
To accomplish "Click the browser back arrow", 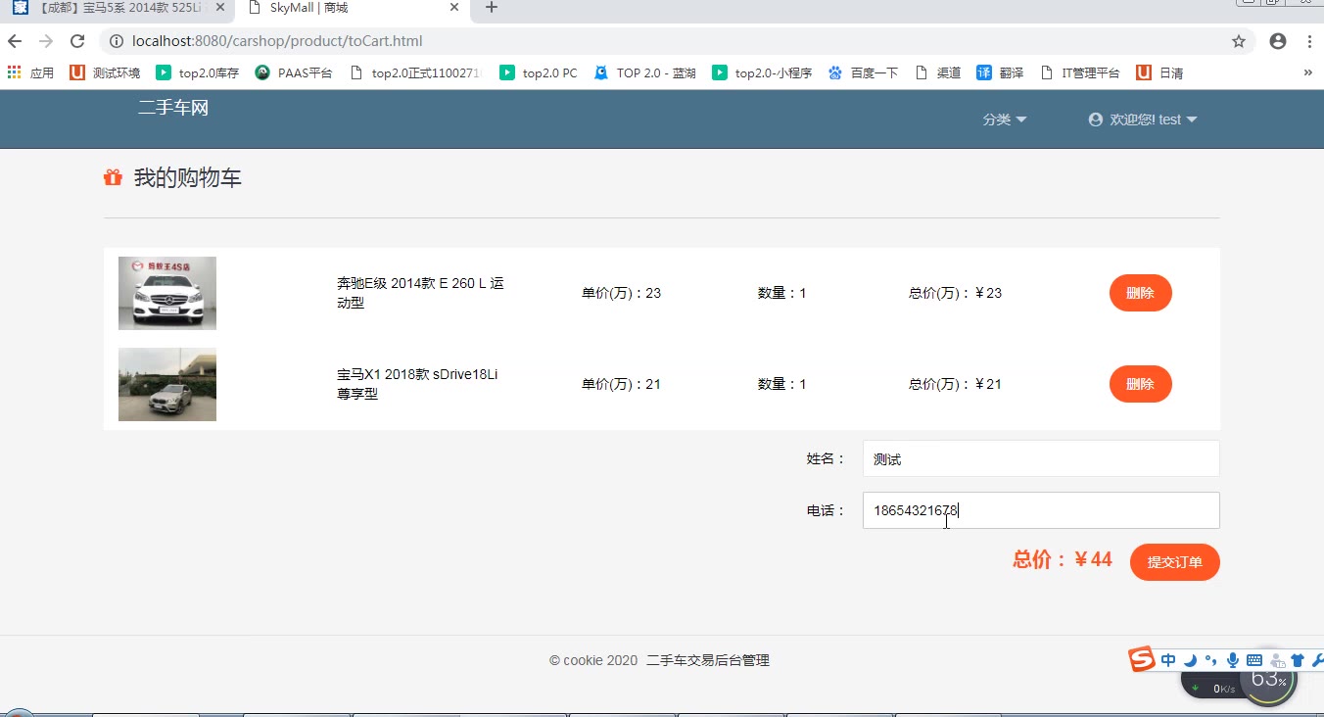I will (15, 41).
